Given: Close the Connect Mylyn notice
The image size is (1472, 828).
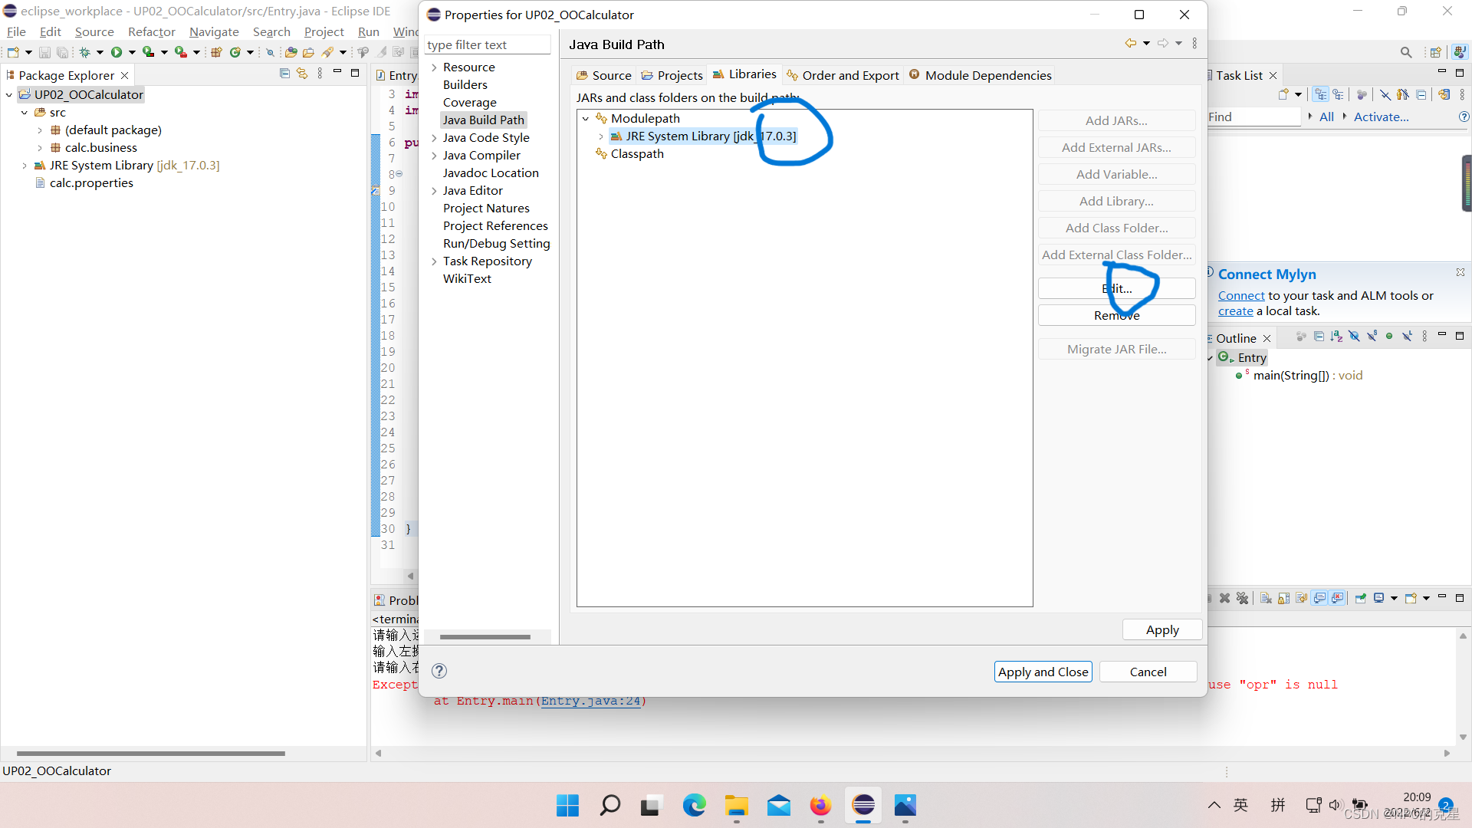Looking at the screenshot, I should click(x=1460, y=272).
